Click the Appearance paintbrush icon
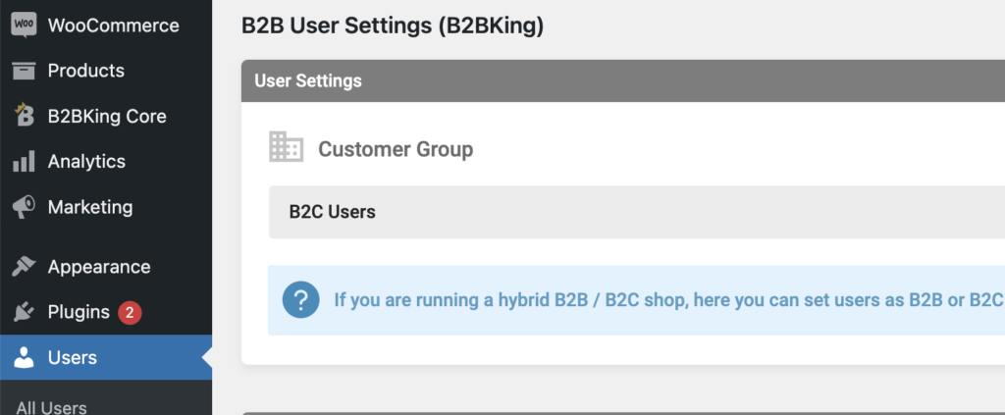This screenshot has height=415, width=1005. (24, 267)
